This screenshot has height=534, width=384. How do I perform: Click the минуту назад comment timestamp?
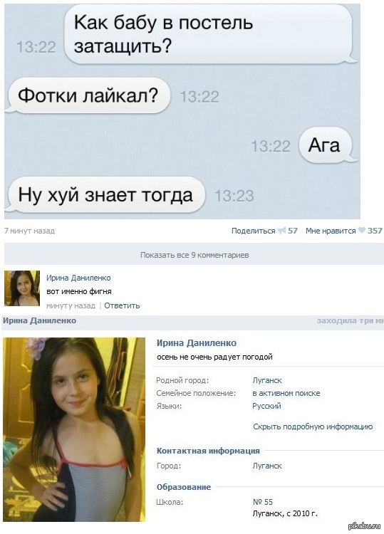(x=71, y=305)
